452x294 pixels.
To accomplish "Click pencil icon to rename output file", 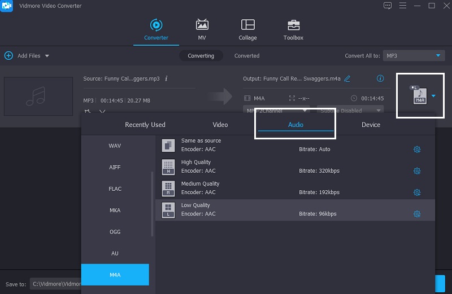I will (347, 78).
